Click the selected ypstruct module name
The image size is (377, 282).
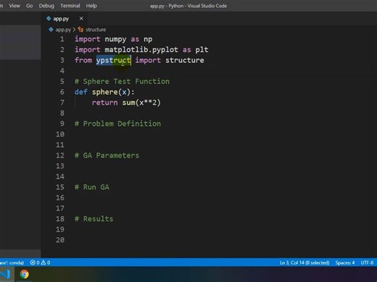(x=114, y=60)
